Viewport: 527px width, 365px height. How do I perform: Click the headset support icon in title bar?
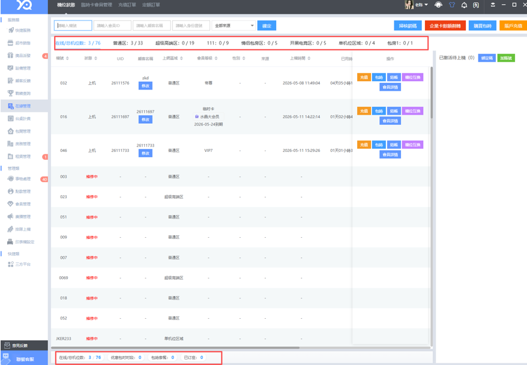pyautogui.click(x=438, y=5)
